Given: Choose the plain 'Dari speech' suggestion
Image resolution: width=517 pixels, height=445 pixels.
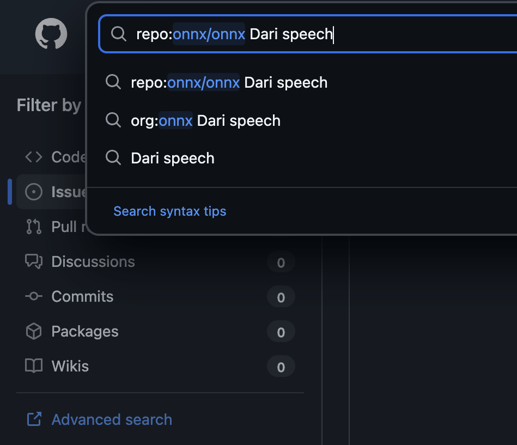Looking at the screenshot, I should pyautogui.click(x=173, y=158).
